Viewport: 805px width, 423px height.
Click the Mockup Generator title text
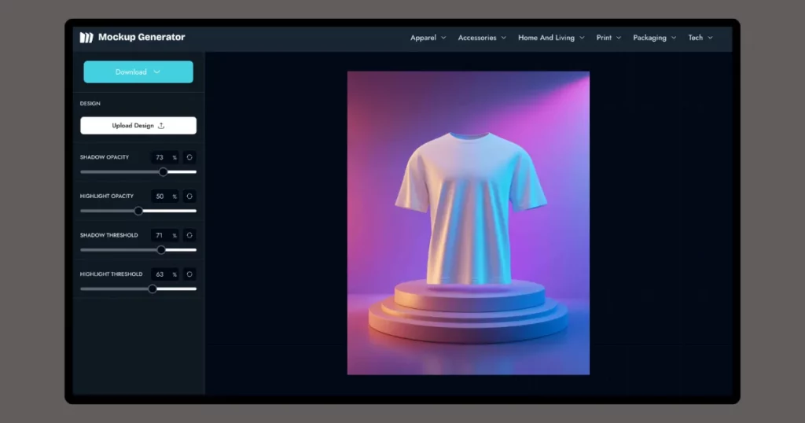click(x=142, y=37)
